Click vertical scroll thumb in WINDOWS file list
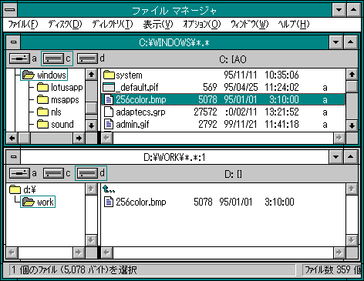364x281 pixels. click(x=352, y=86)
